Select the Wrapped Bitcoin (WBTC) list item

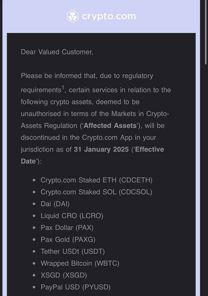(x=80, y=263)
